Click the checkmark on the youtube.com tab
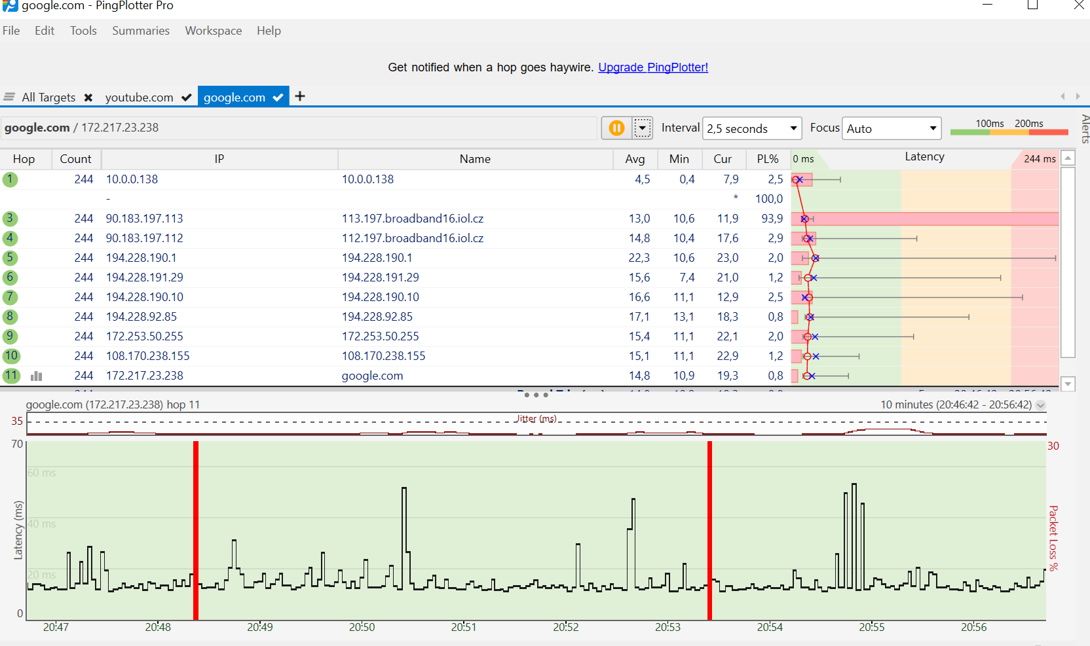Image resolution: width=1090 pixels, height=646 pixels. [x=187, y=98]
